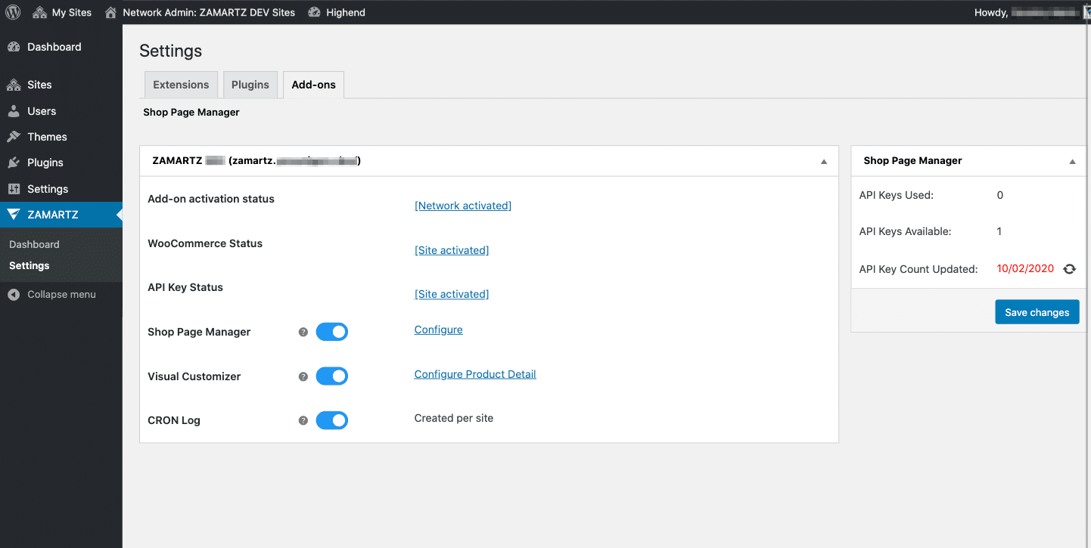This screenshot has height=548, width=1091.
Task: Select the Themes section in sidebar
Action: coord(47,136)
